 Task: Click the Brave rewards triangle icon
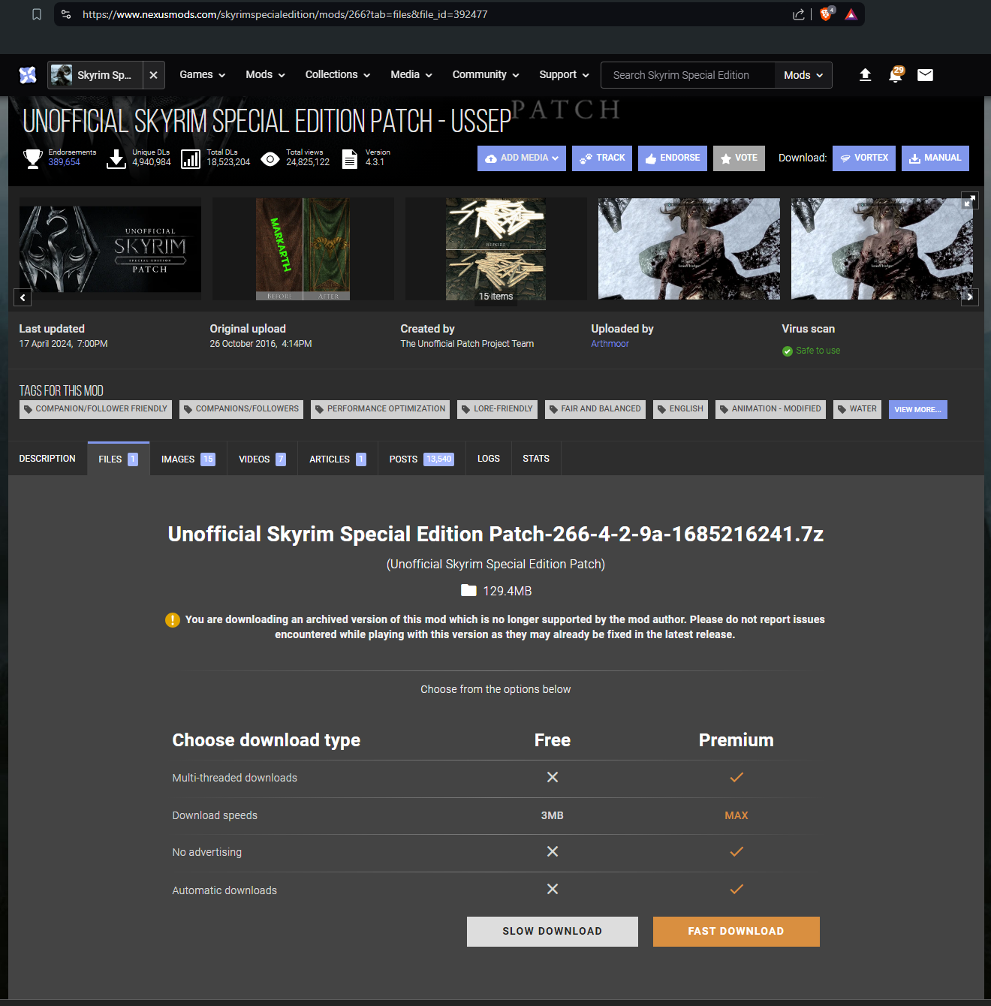click(851, 14)
